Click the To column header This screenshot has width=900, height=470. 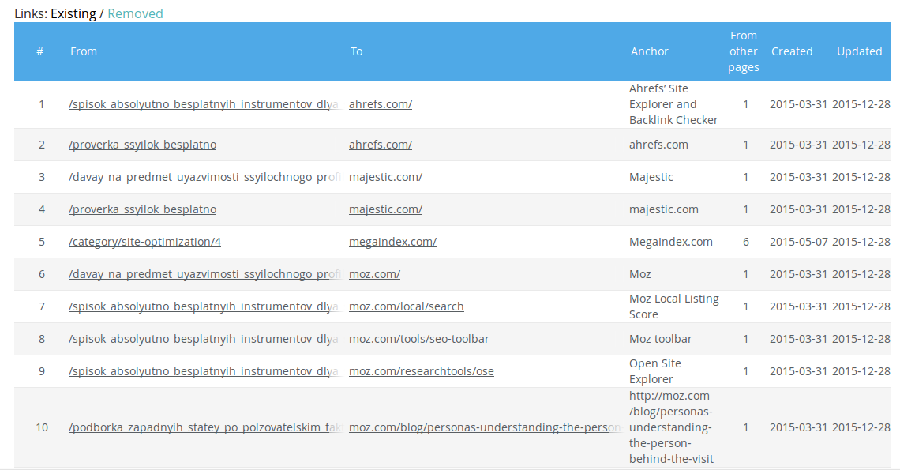[356, 51]
